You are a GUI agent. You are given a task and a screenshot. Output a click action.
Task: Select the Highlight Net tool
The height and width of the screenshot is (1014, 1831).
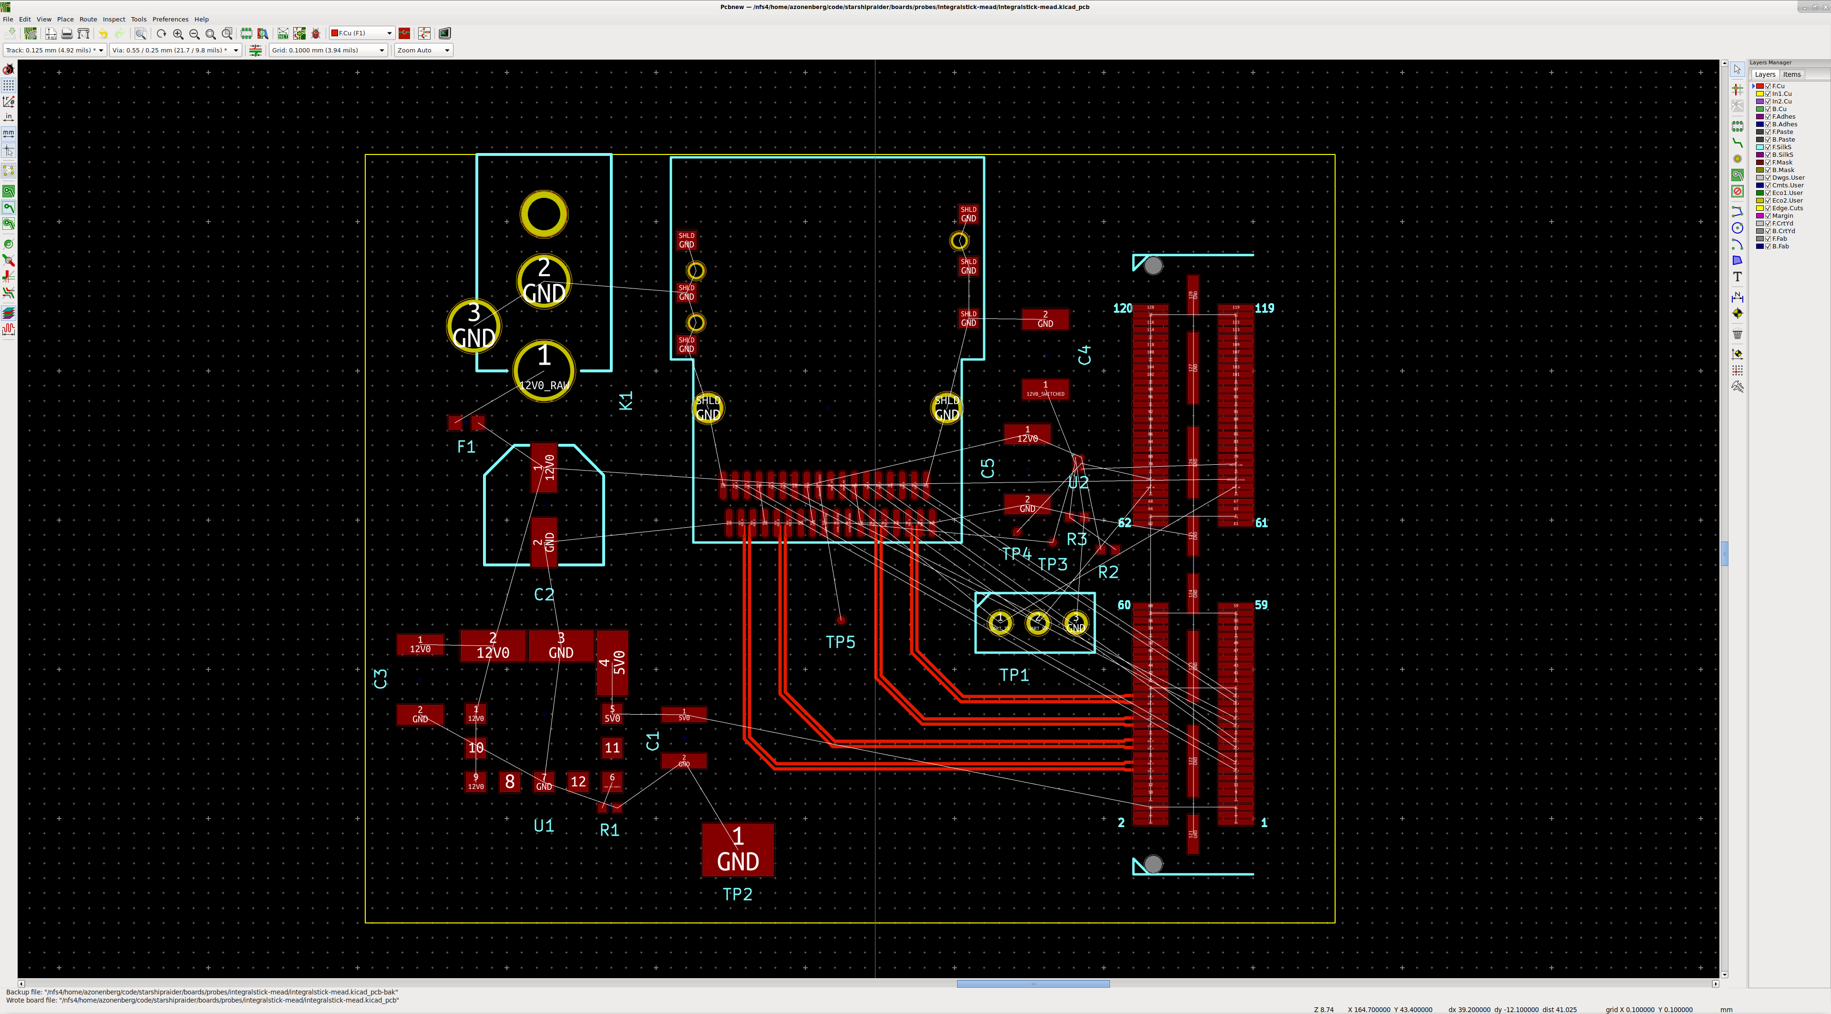pyautogui.click(x=1737, y=89)
